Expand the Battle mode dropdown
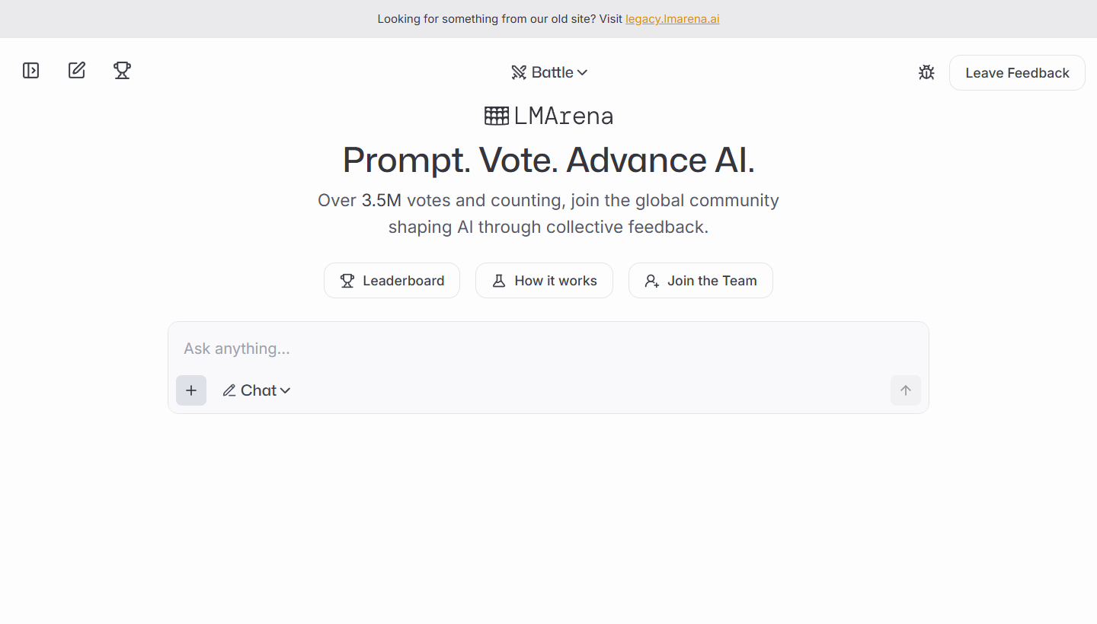The image size is (1097, 624). click(x=549, y=72)
